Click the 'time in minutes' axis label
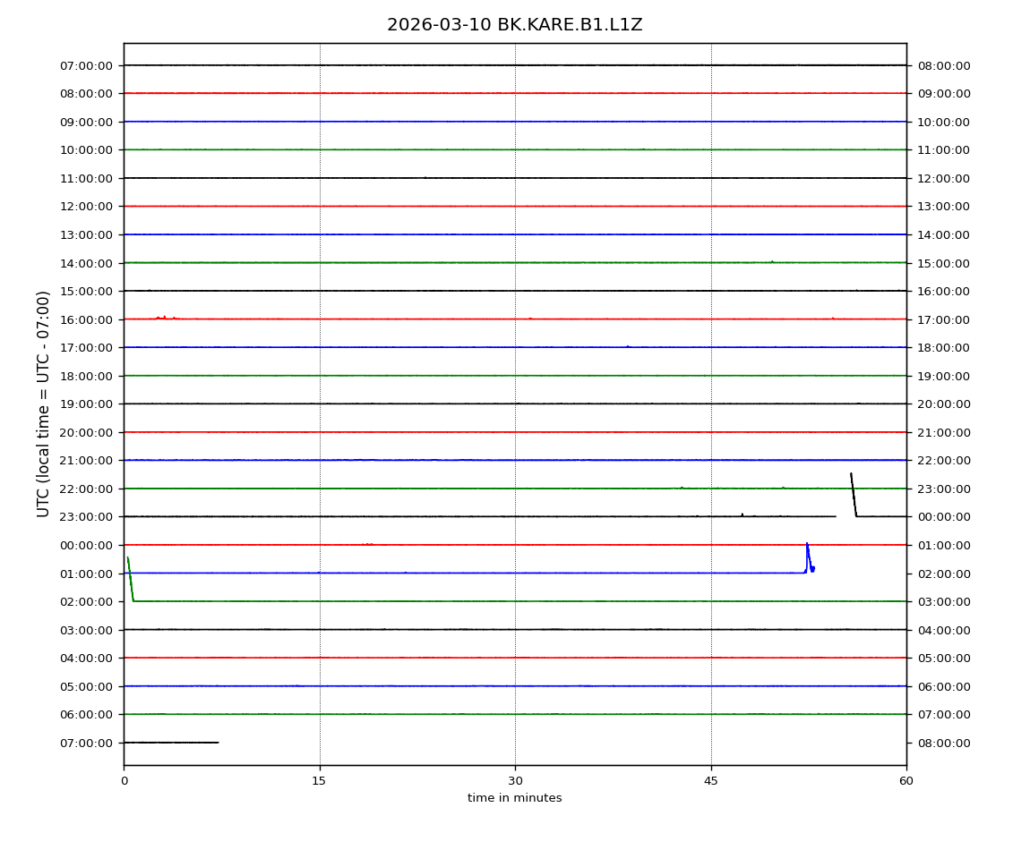The height and width of the screenshot is (850, 1030). click(x=514, y=798)
